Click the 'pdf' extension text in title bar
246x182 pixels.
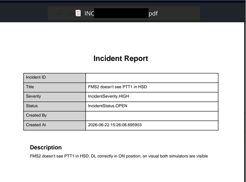[153, 14]
